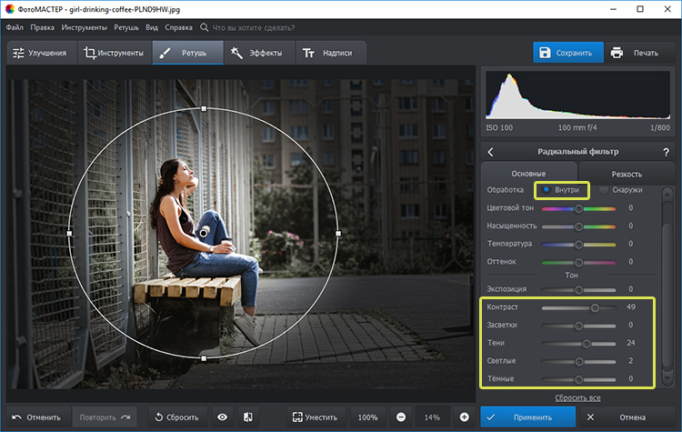Open the Инструменты menu in the menu bar
Image resolution: width=682 pixels, height=432 pixels.
(85, 29)
